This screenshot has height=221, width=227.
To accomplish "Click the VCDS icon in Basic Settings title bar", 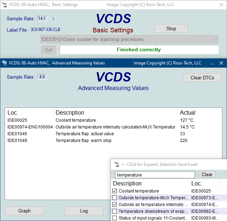I will coord(5,5).
